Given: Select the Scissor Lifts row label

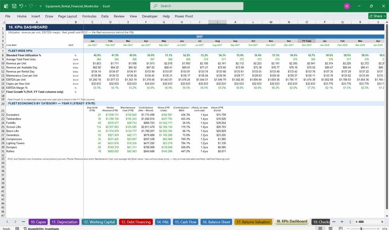Looking at the screenshot, I should coord(13,127).
